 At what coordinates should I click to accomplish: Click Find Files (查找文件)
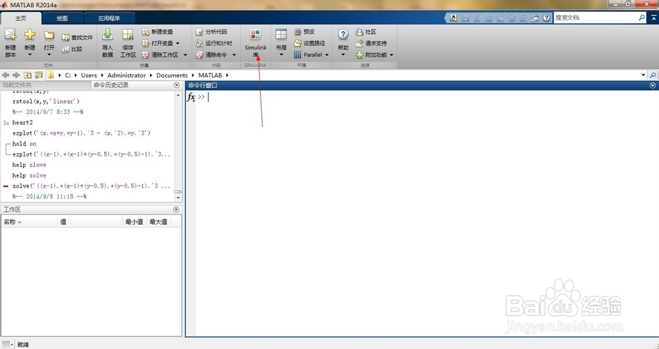77,37
